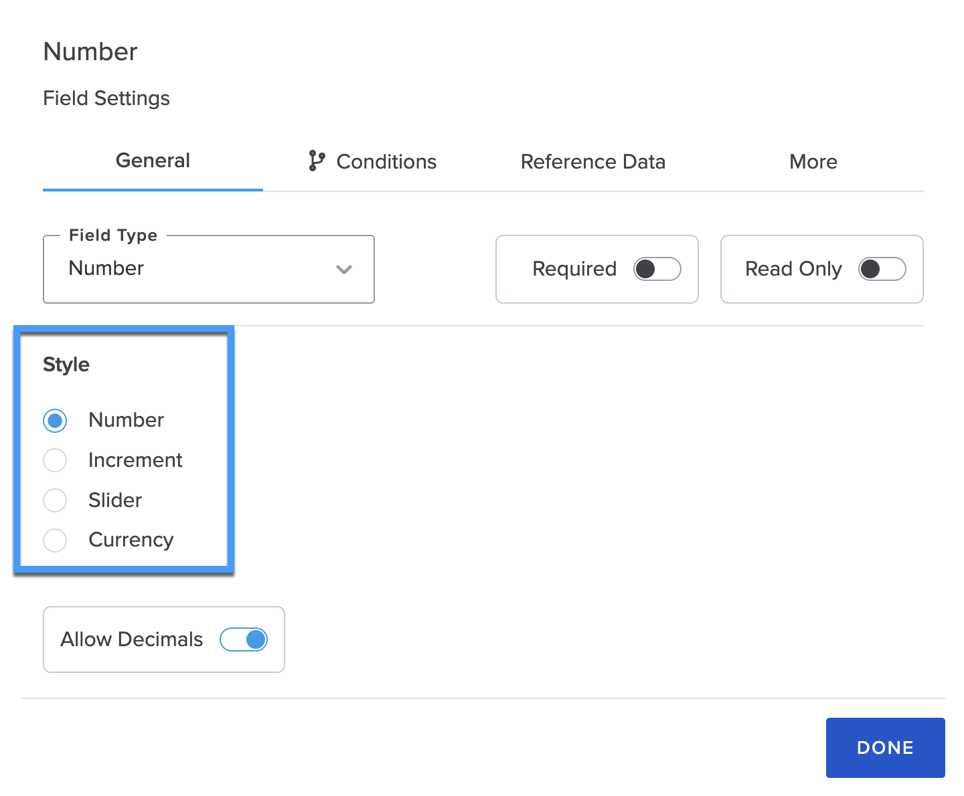The height and width of the screenshot is (796, 964).
Task: Click the Number dialog title
Action: pyautogui.click(x=90, y=52)
